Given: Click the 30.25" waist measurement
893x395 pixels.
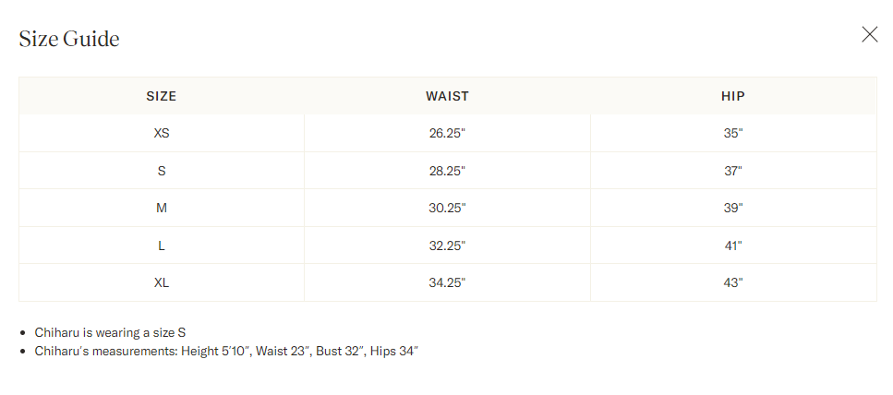Looking at the screenshot, I should pyautogui.click(x=447, y=209).
